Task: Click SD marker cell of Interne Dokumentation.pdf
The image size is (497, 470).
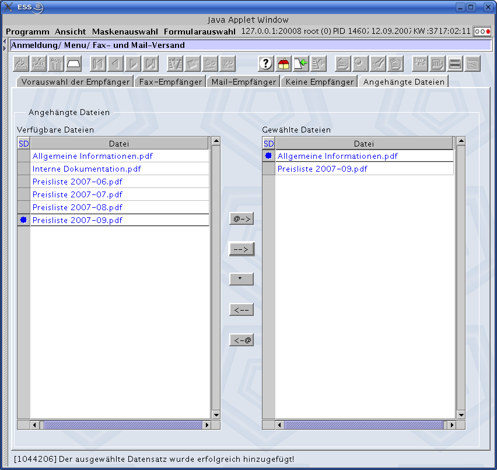Action: (24, 169)
